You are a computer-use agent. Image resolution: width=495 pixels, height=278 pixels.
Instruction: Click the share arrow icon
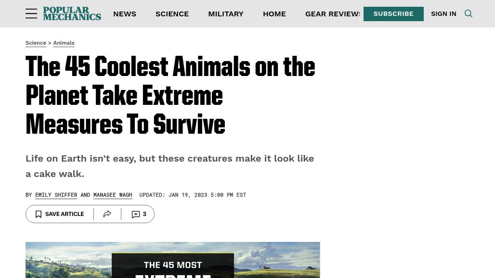click(x=107, y=214)
